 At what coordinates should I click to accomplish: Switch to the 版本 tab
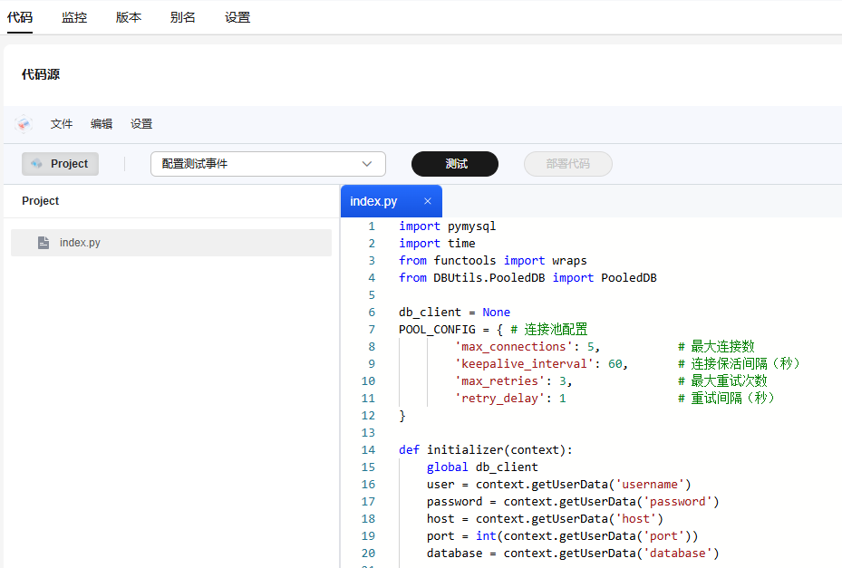click(129, 17)
